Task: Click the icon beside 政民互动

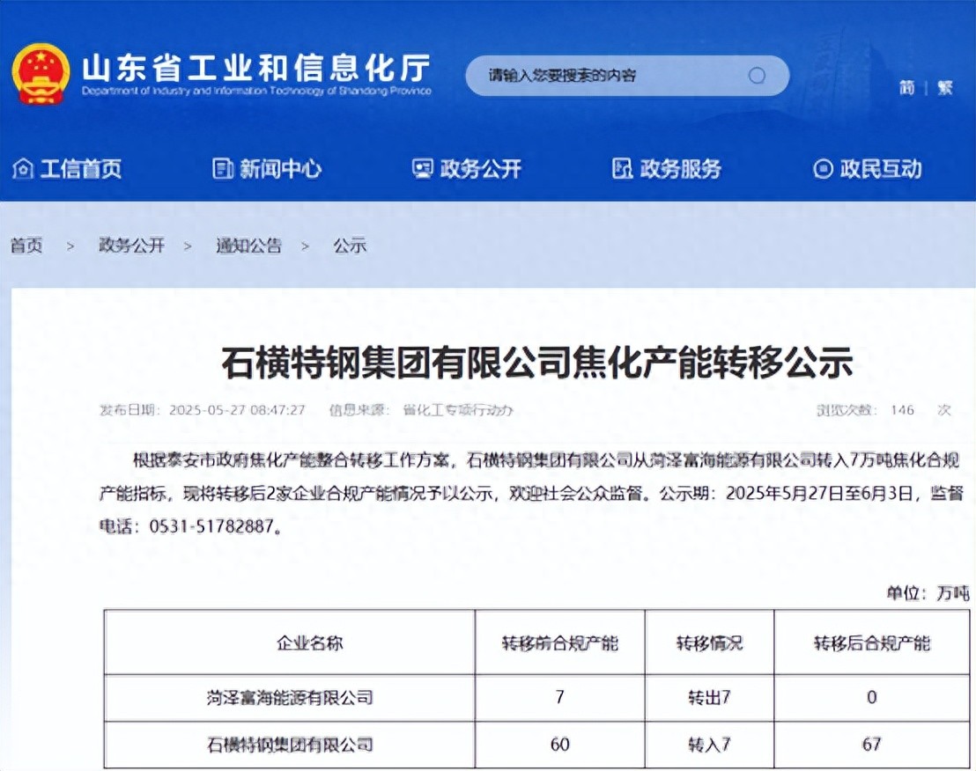Action: (822, 168)
